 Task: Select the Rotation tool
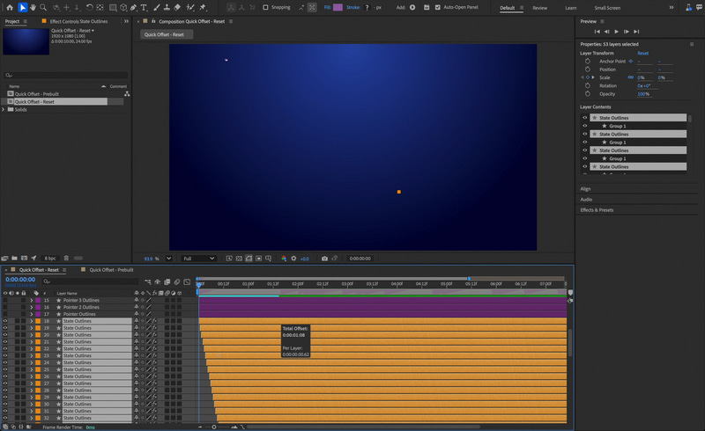89,7
